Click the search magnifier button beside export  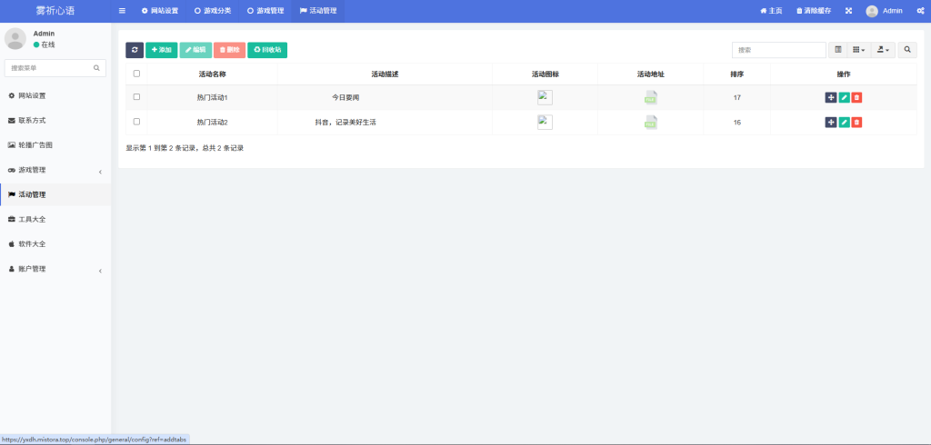coord(907,50)
